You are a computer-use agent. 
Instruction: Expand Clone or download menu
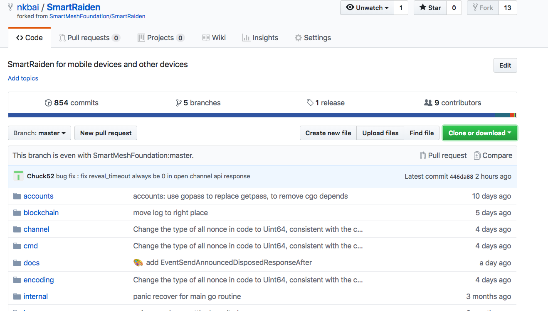[480, 133]
